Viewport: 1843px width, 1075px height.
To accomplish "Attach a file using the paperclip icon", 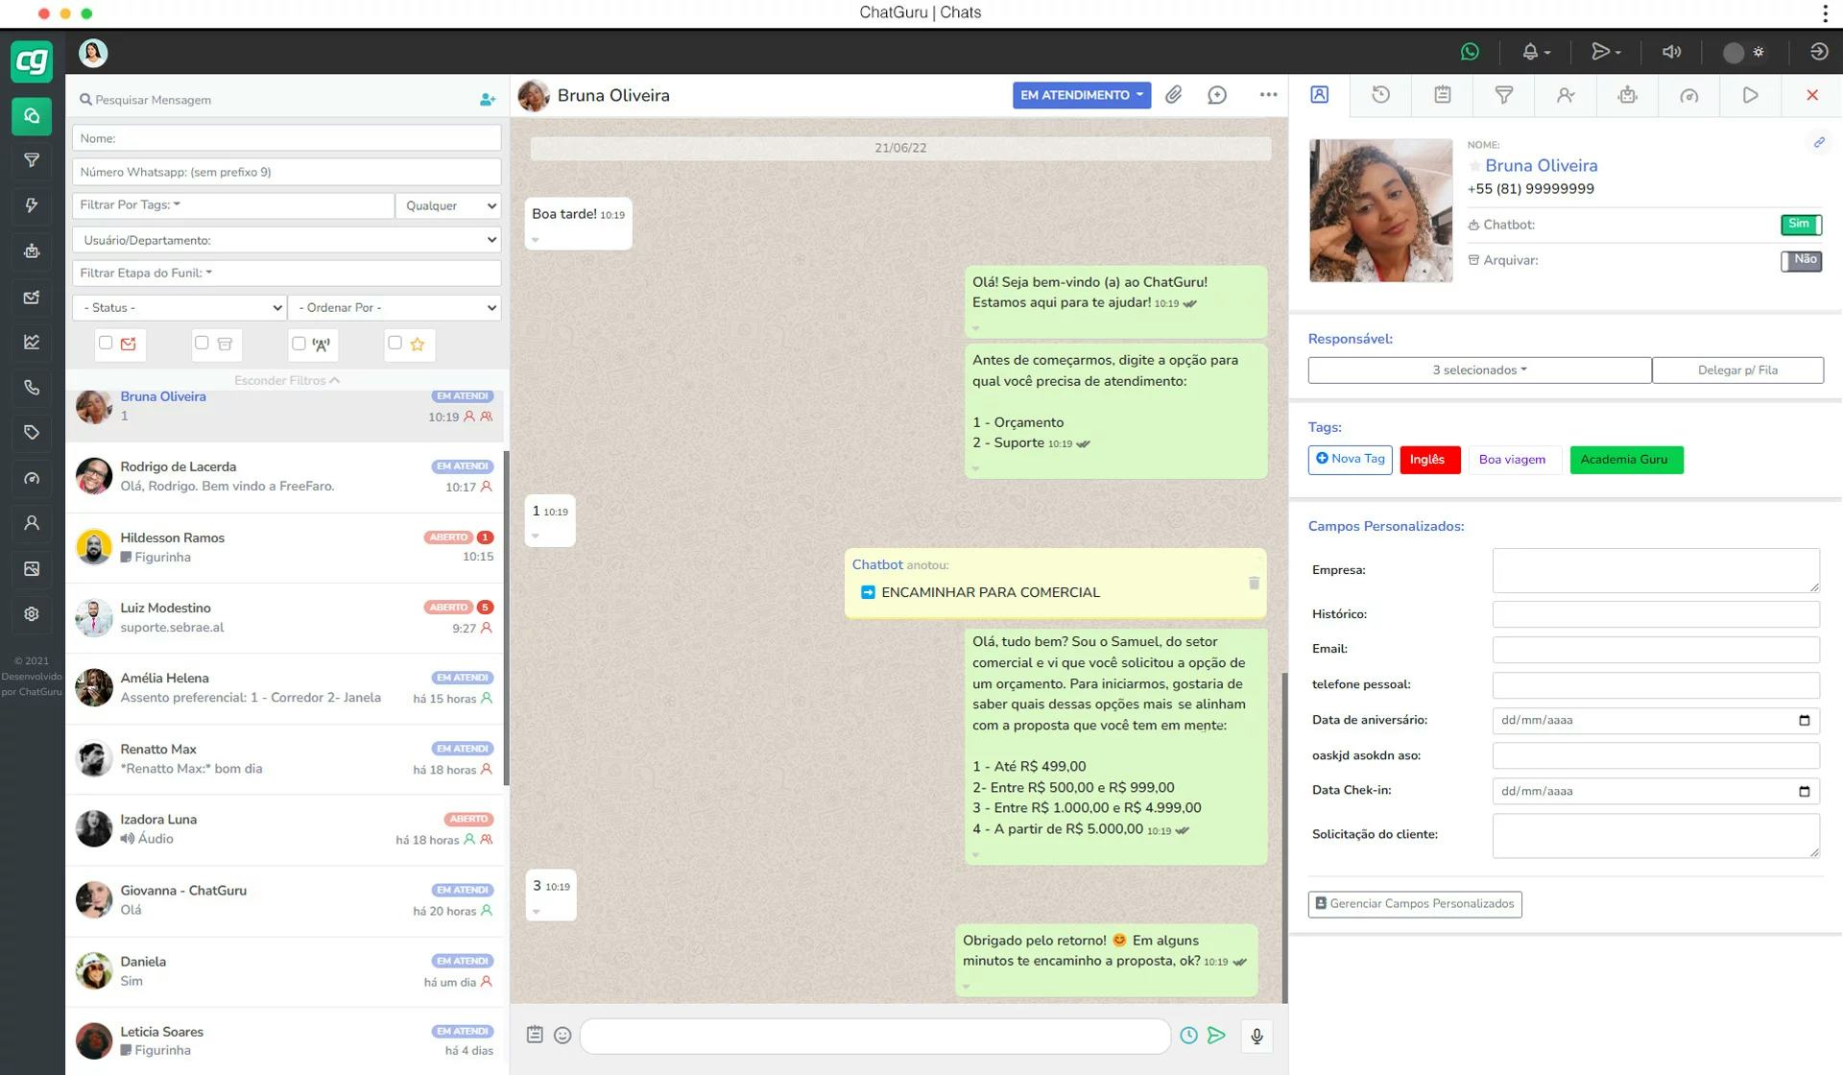I will (x=1173, y=95).
